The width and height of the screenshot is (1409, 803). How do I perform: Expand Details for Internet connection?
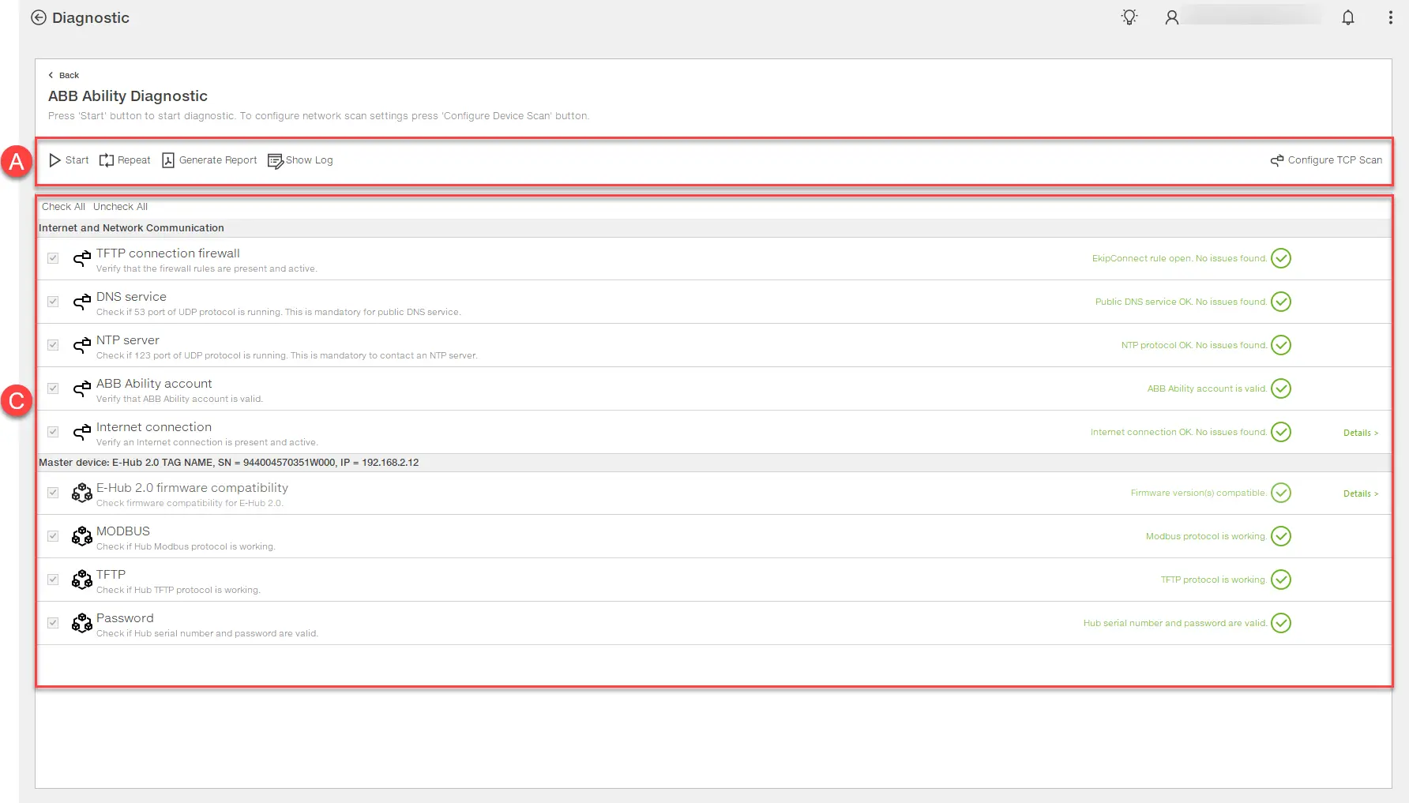(1360, 433)
